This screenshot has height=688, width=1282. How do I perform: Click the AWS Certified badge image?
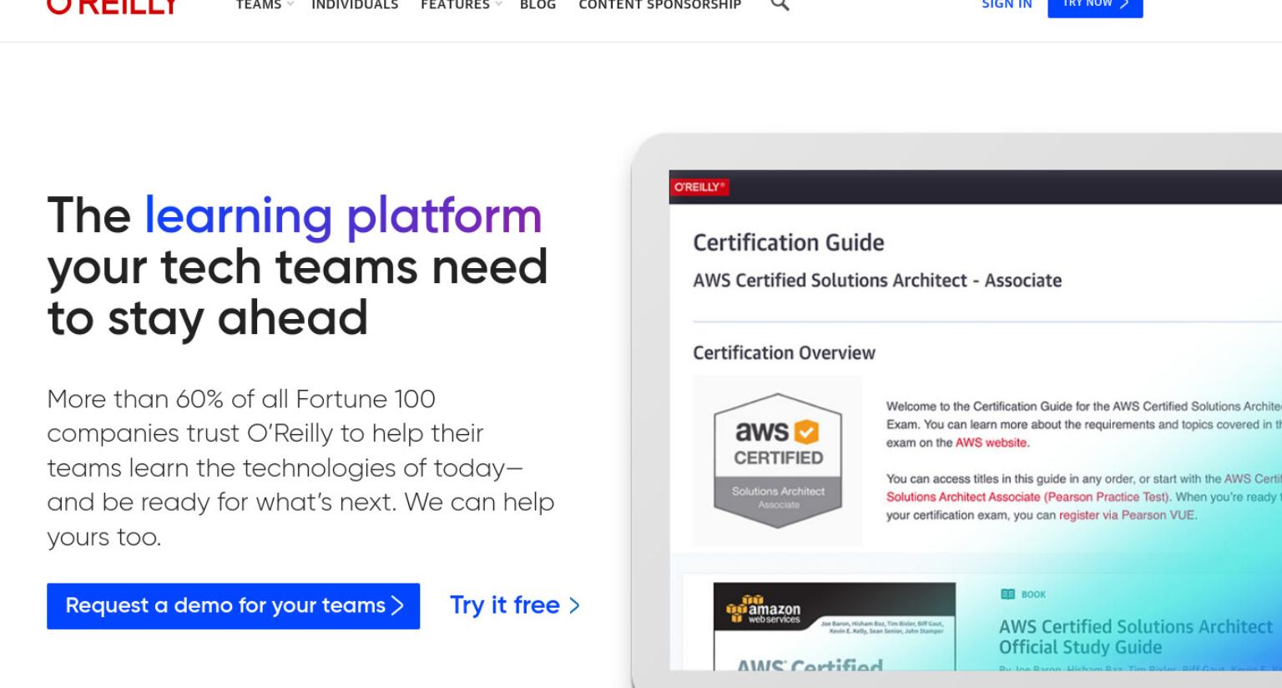pos(778,460)
